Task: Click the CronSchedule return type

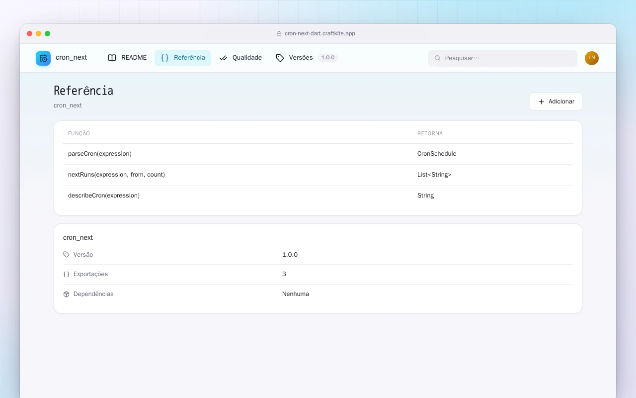Action: (437, 154)
